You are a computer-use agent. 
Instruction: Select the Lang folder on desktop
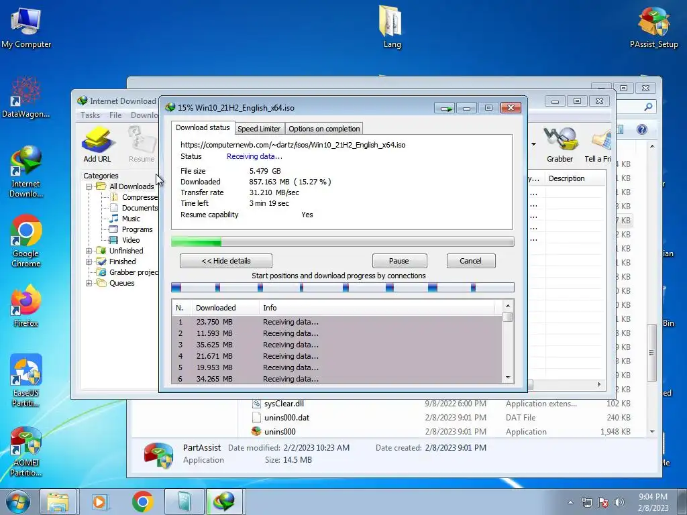click(x=392, y=27)
